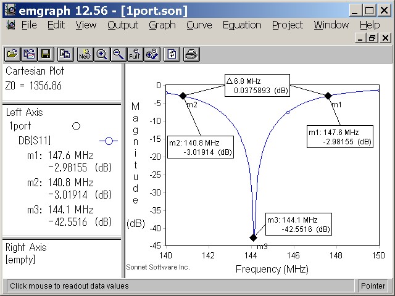The image size is (395, 296).
Task: Click the 'Frequency (MHz)' axis label
Action: (272, 269)
